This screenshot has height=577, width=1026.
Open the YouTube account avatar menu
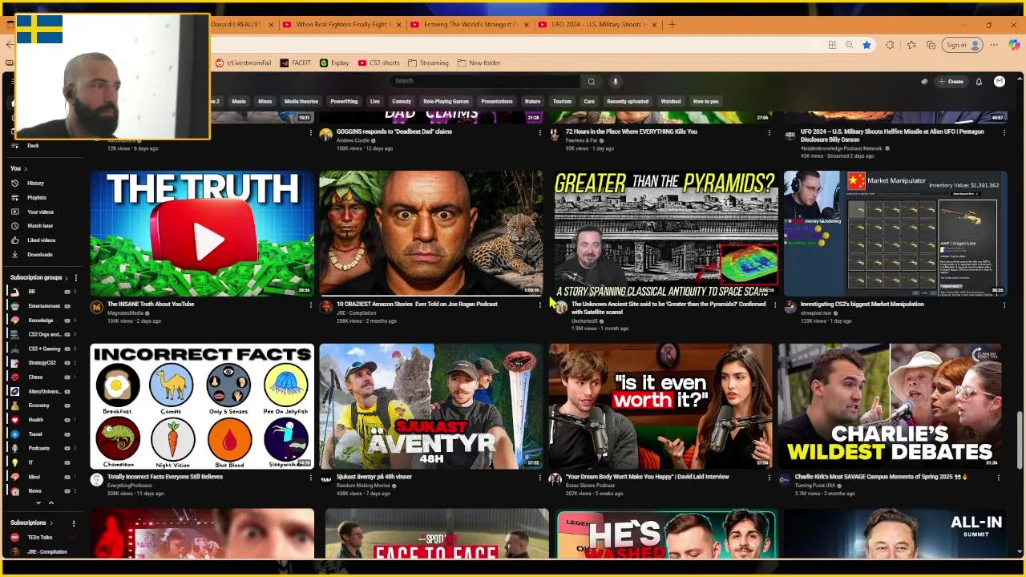click(x=1000, y=82)
